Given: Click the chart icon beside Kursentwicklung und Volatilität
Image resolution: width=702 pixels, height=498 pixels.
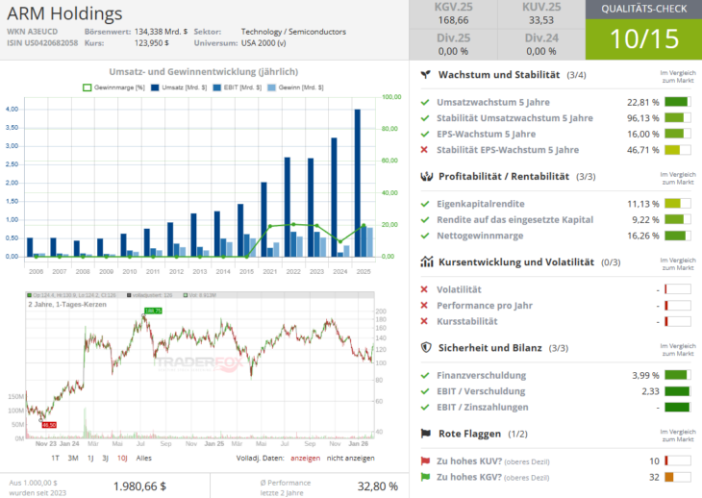Looking at the screenshot, I should click(425, 261).
